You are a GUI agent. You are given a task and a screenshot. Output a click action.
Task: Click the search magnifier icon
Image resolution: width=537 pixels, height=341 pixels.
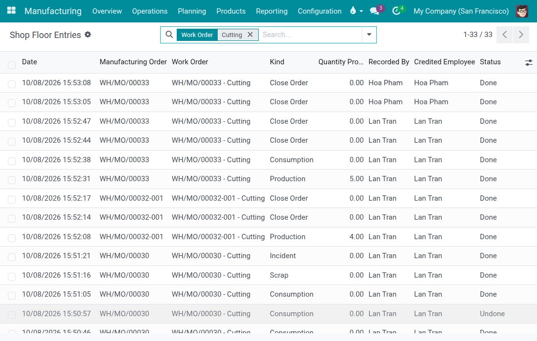click(x=169, y=35)
